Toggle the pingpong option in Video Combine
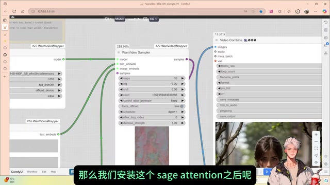 pos(269,111)
